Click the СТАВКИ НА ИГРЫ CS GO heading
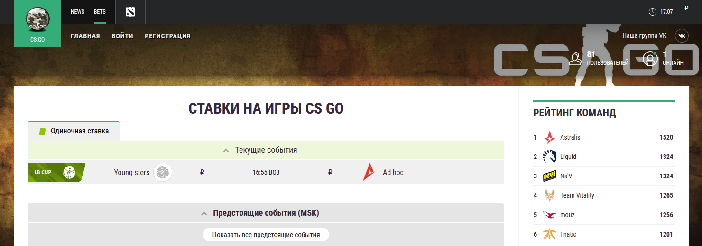This screenshot has height=246, width=702. coord(266,108)
